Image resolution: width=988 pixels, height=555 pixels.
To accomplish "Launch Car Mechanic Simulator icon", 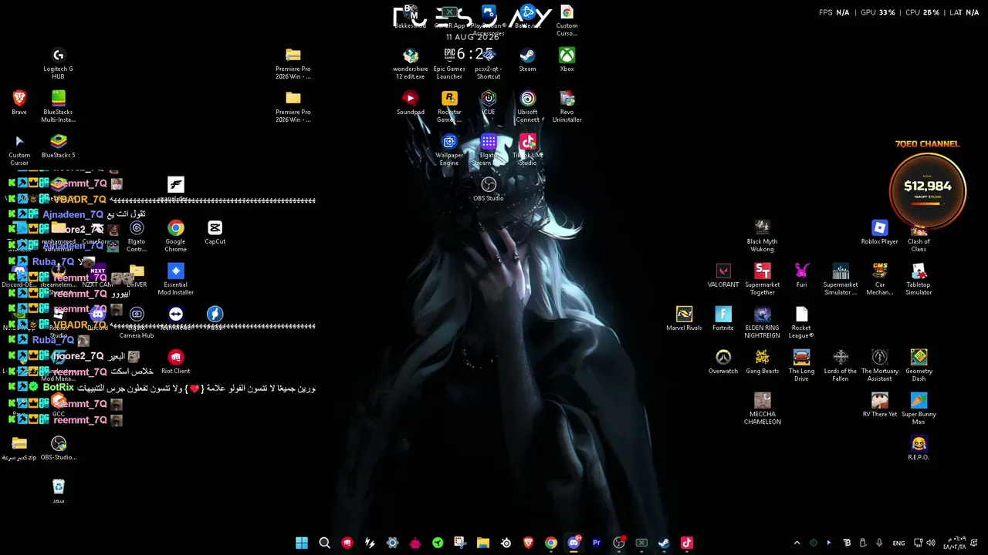I will (x=879, y=279).
